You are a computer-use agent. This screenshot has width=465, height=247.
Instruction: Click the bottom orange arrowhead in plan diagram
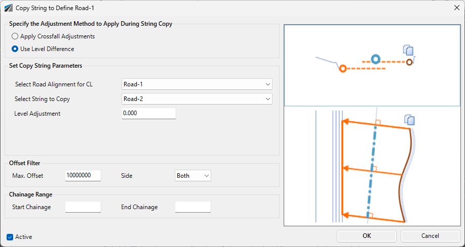(344, 215)
